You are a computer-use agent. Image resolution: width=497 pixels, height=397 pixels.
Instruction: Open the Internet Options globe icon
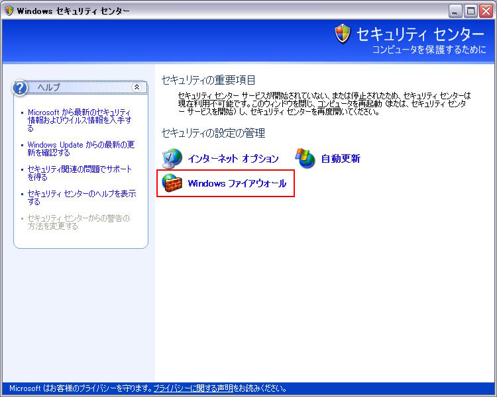(x=172, y=158)
